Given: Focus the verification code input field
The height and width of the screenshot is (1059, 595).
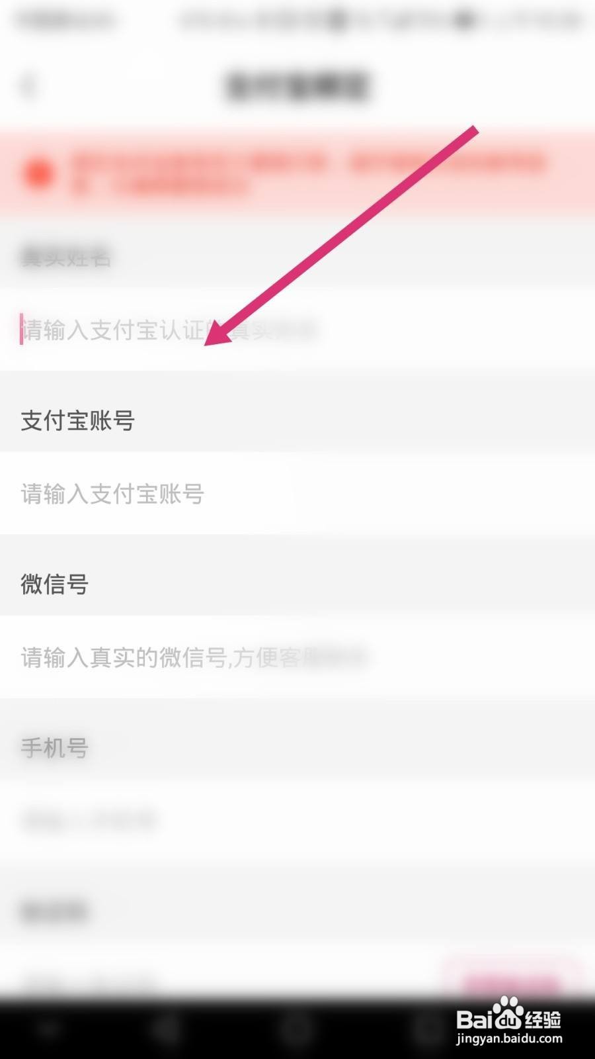Looking at the screenshot, I should pos(218,980).
